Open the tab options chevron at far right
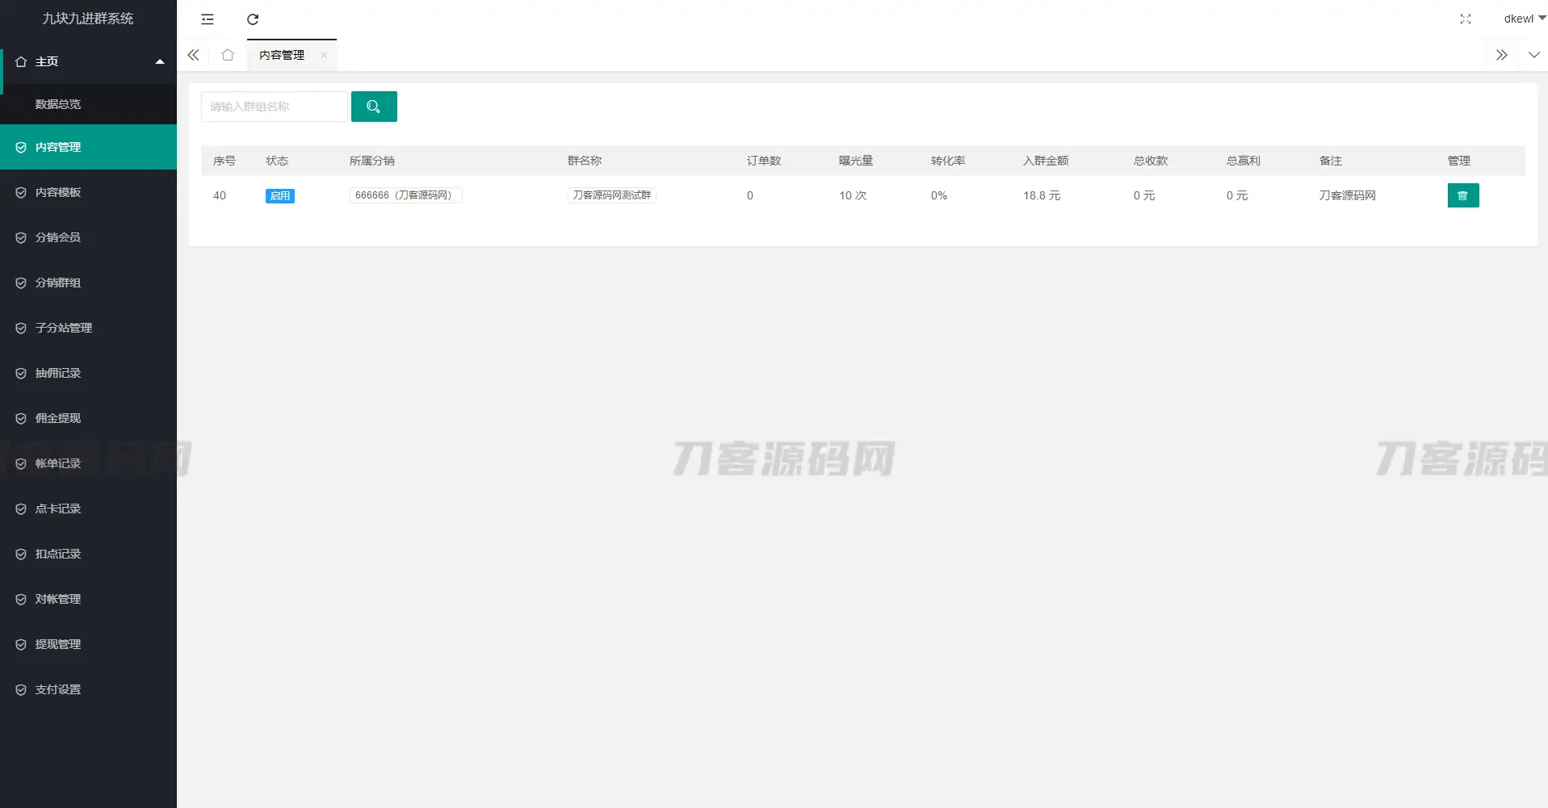The image size is (1548, 808). click(1535, 55)
